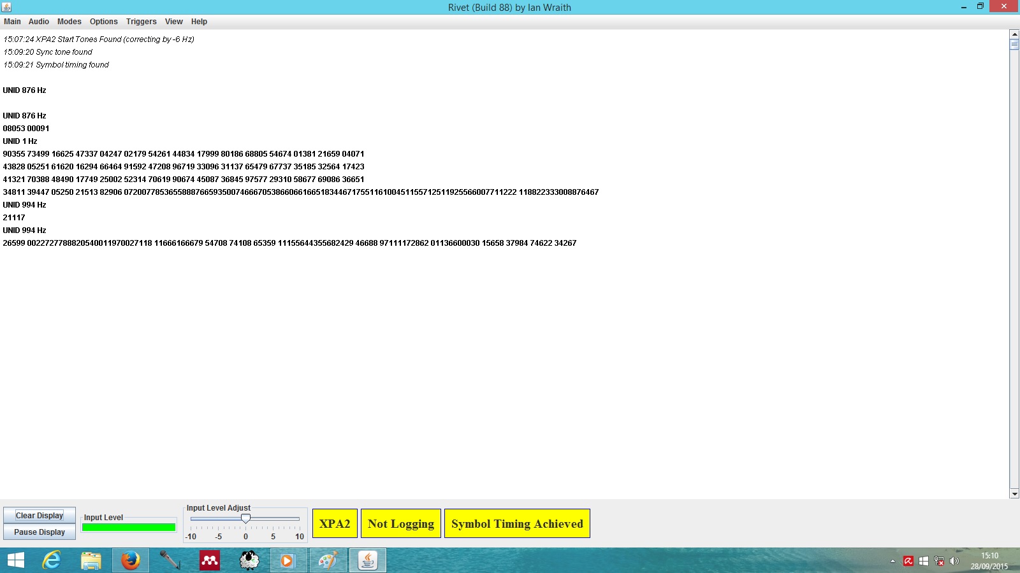This screenshot has width=1020, height=573.
Task: Open the Audio menu
Action: (38, 22)
